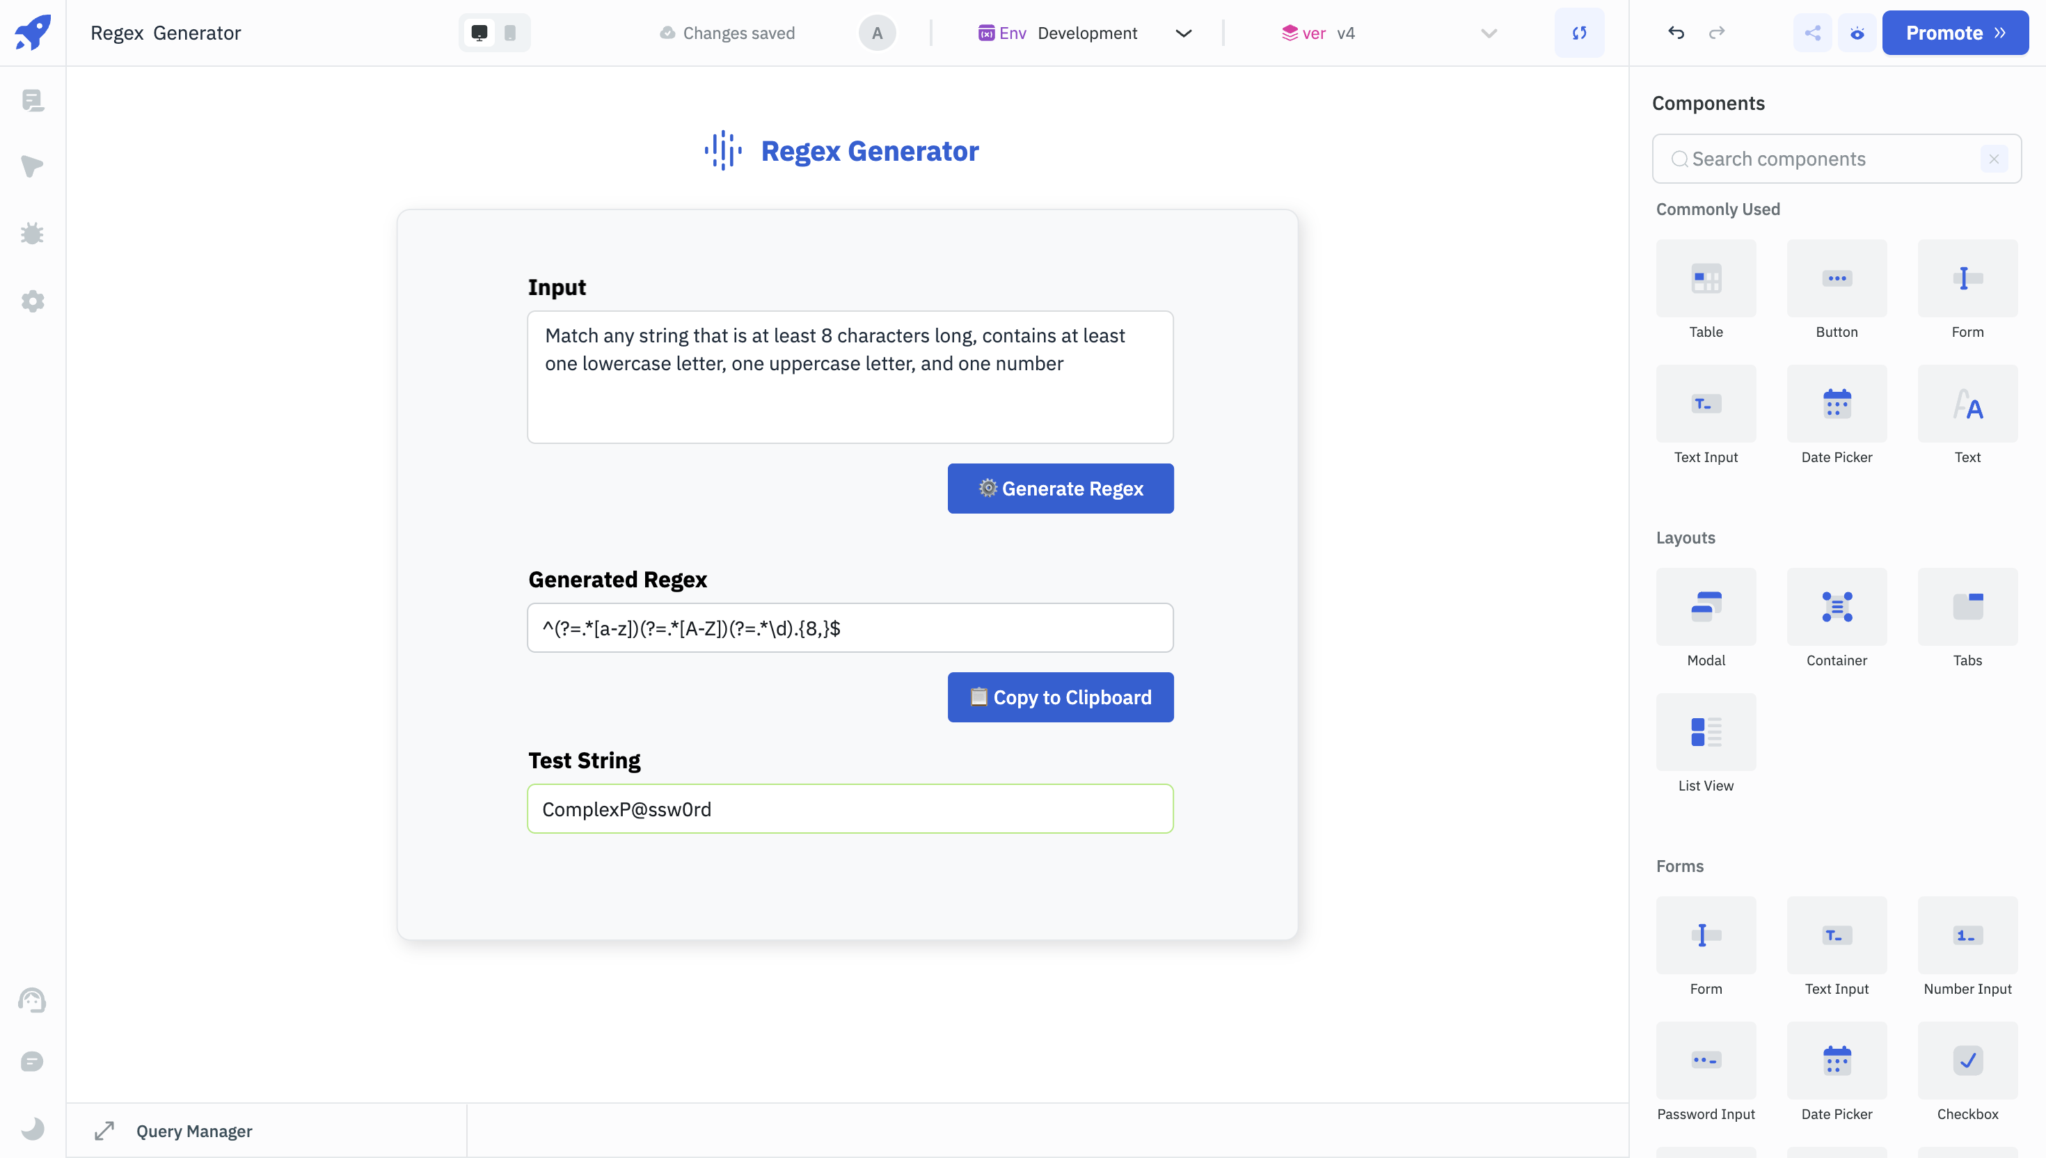Select the Tabs layout component
Viewport: 2046px width, 1158px height.
click(1968, 619)
